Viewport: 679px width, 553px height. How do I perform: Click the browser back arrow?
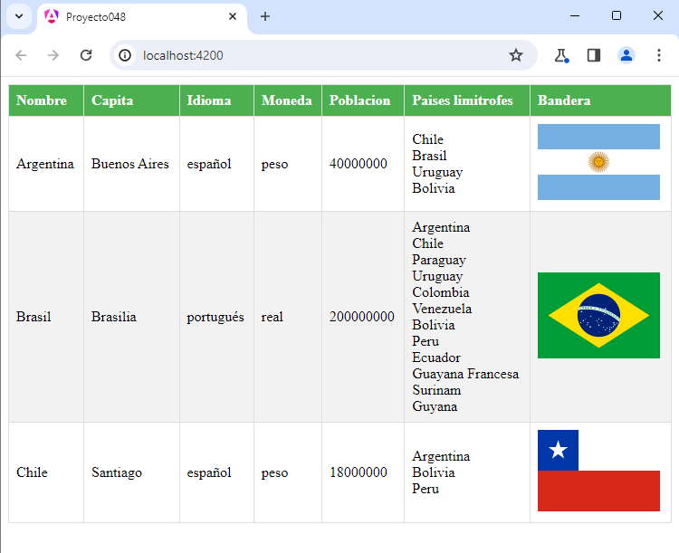tap(21, 55)
